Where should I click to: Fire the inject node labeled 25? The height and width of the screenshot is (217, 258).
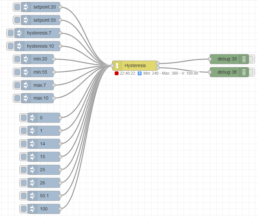pos(24,170)
